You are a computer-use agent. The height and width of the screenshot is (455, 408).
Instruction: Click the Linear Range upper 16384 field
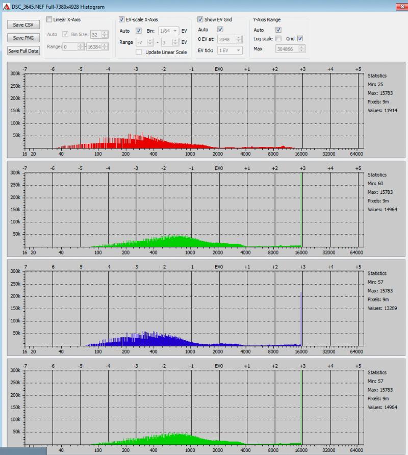[97, 47]
